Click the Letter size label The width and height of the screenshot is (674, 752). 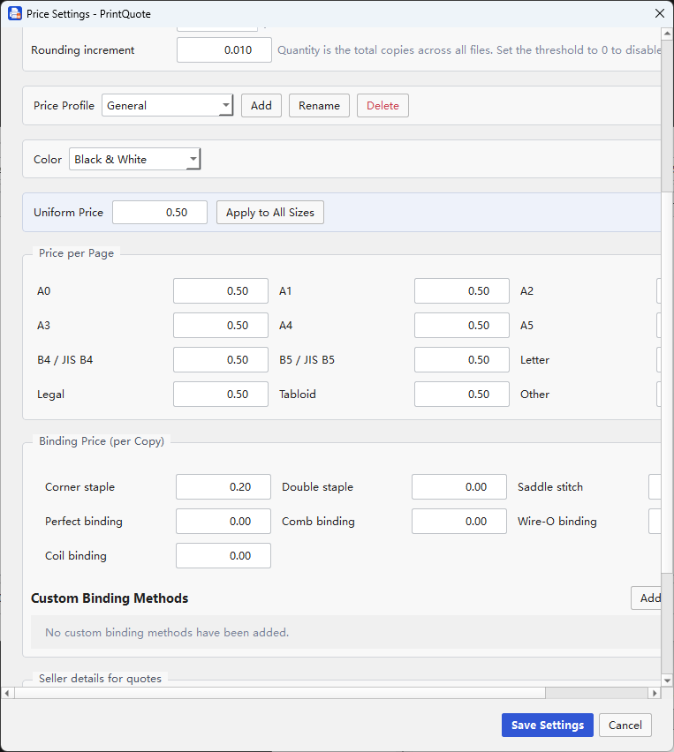pos(534,360)
